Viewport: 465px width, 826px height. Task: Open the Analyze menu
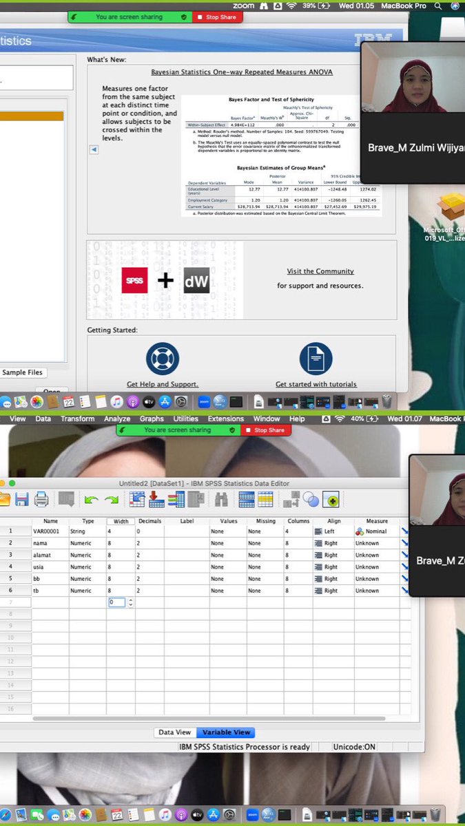tap(117, 419)
